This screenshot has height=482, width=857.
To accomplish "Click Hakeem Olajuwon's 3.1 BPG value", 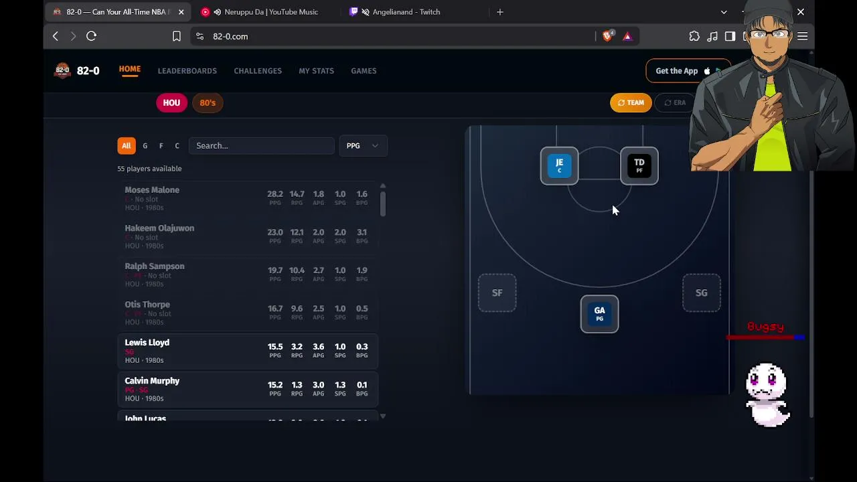I will (x=362, y=232).
